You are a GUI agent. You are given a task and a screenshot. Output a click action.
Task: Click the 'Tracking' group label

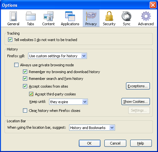13,33
